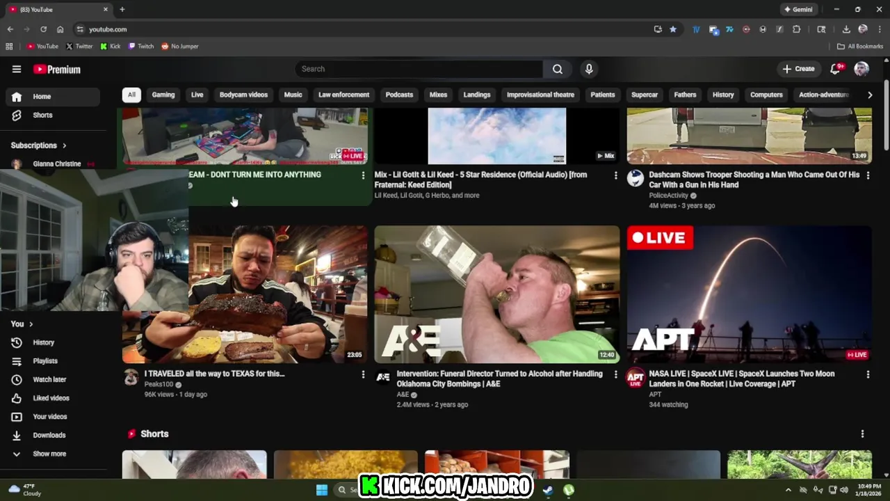
Task: Open the Gemini button in Chrome
Action: pyautogui.click(x=798, y=10)
